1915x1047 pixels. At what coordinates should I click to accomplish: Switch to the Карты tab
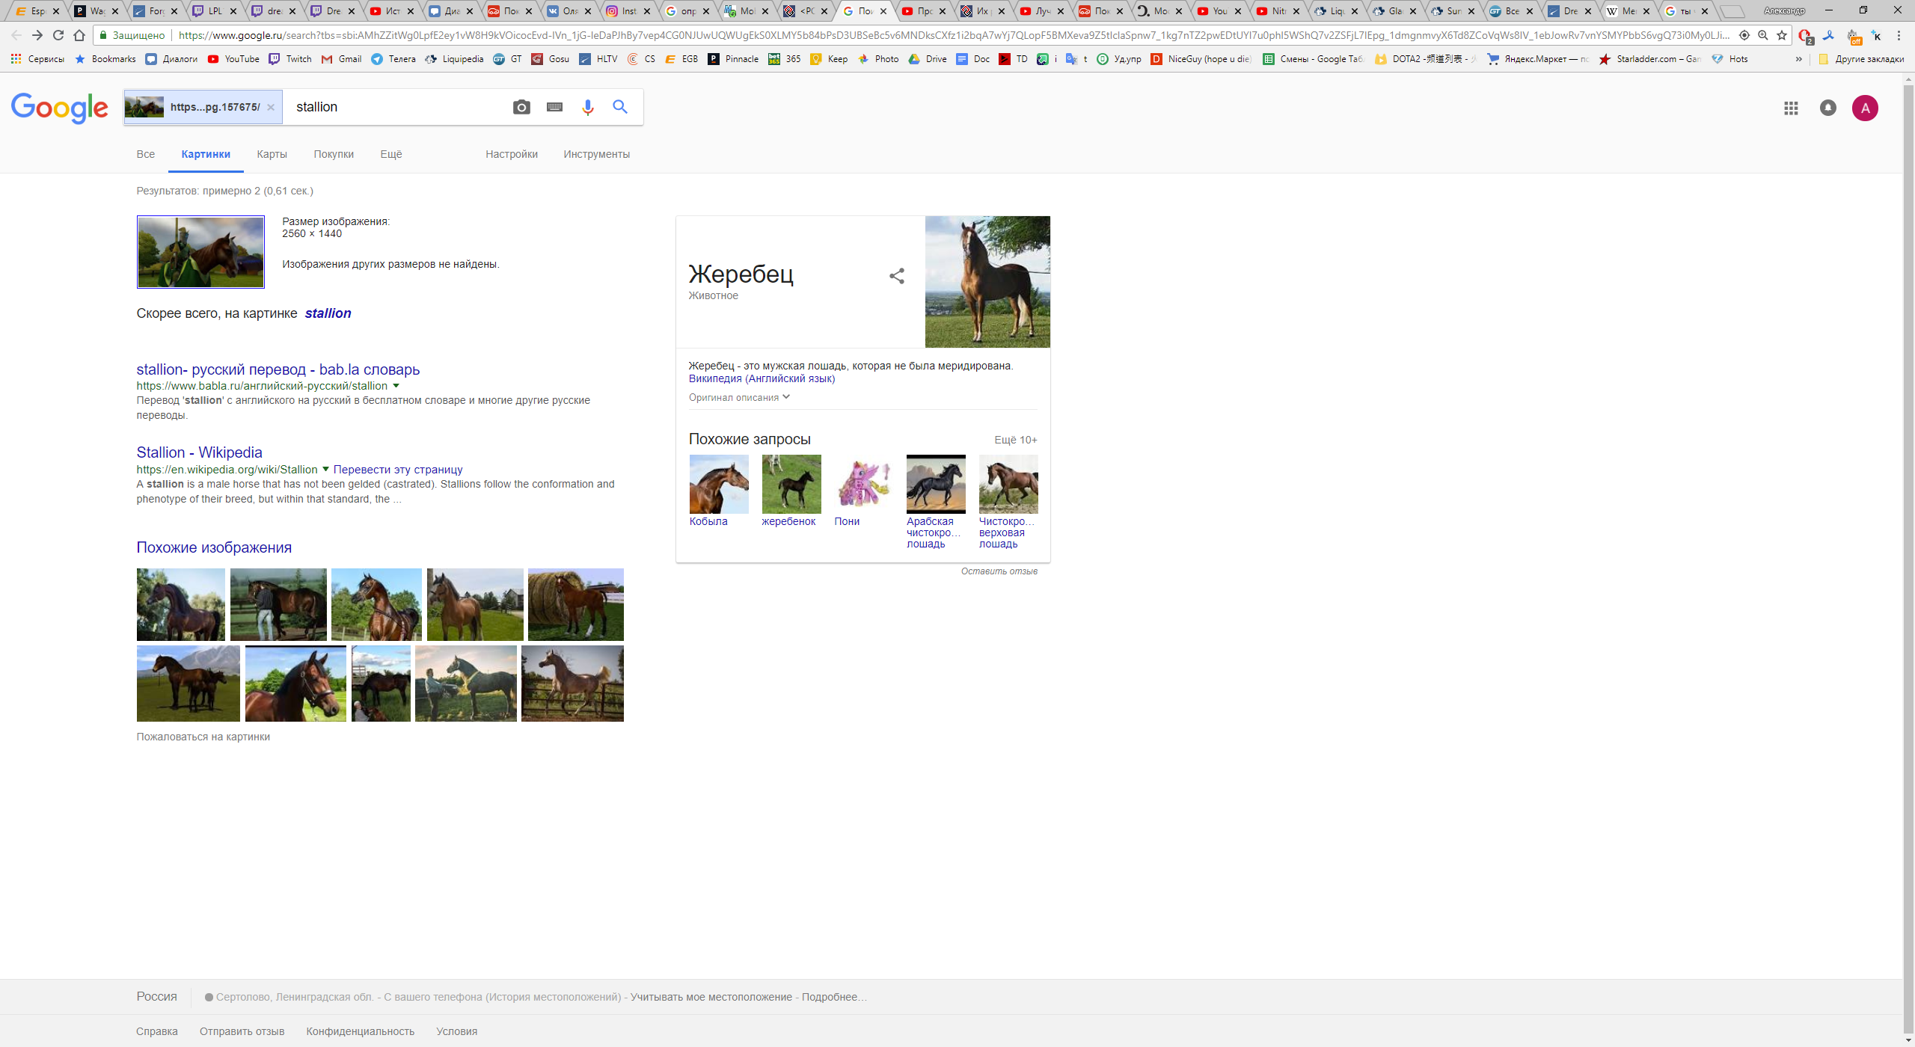tap(272, 154)
